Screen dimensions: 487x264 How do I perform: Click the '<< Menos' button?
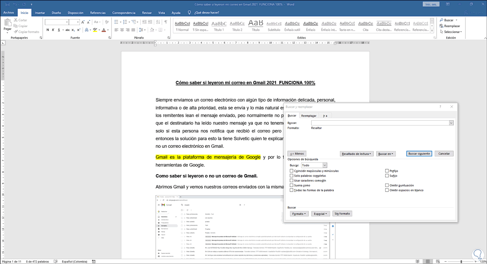(297, 154)
